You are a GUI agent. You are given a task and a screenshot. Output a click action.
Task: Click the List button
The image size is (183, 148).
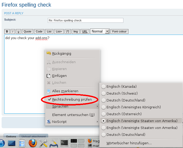click(49, 31)
